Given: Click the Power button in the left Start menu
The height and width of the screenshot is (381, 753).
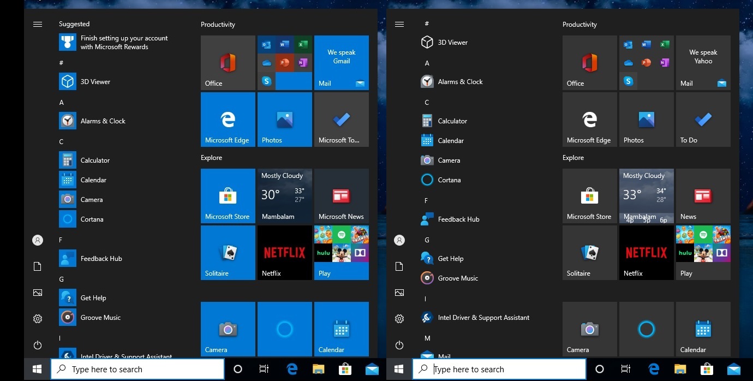Looking at the screenshot, I should pos(38,345).
